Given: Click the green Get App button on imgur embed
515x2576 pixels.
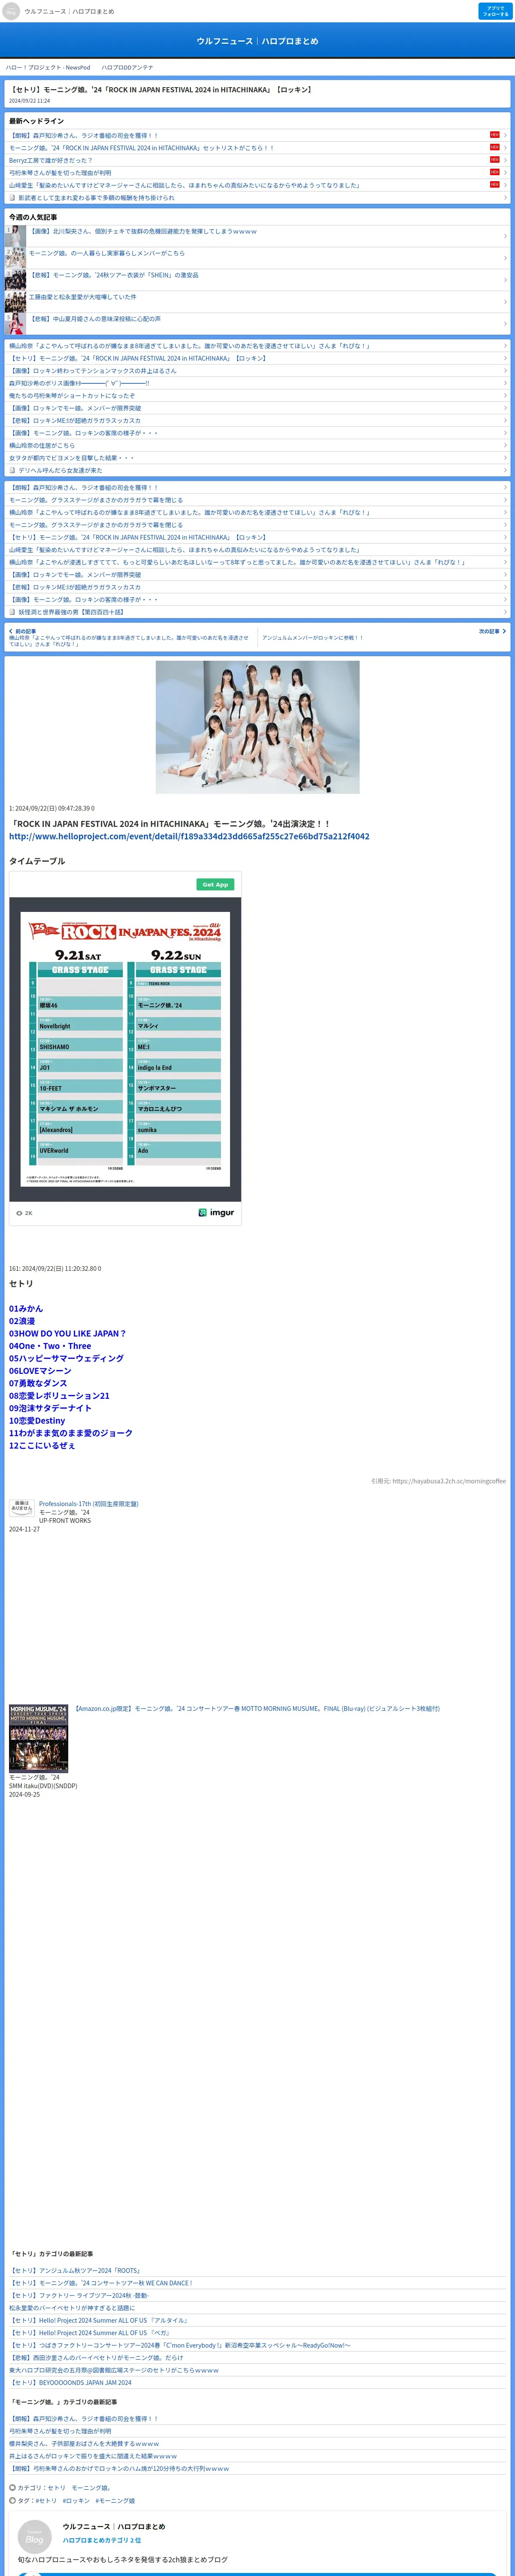Looking at the screenshot, I should click(215, 884).
